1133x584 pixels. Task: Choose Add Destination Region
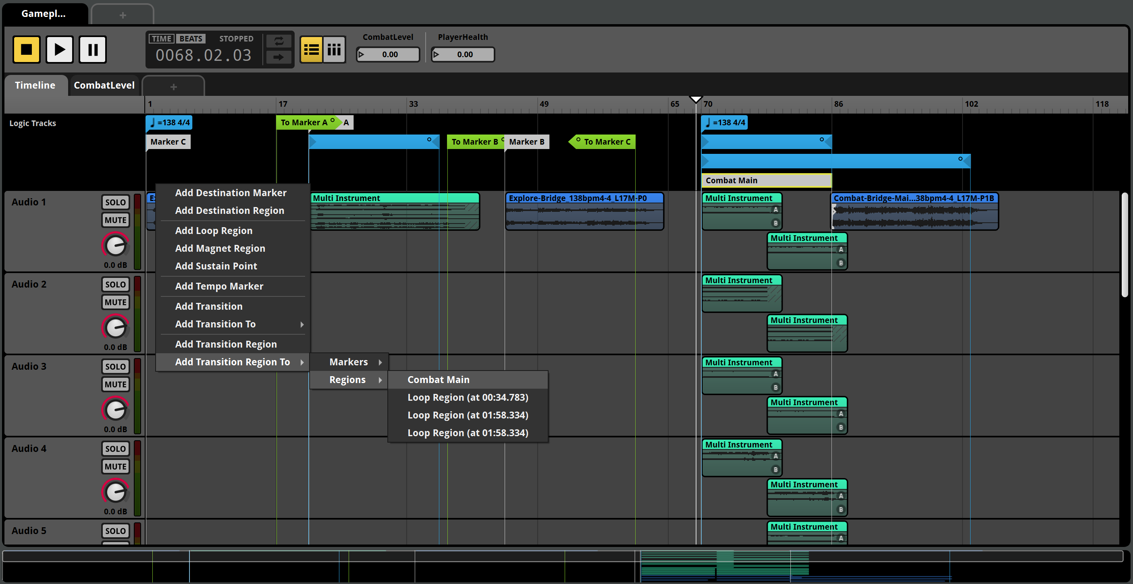(233, 211)
